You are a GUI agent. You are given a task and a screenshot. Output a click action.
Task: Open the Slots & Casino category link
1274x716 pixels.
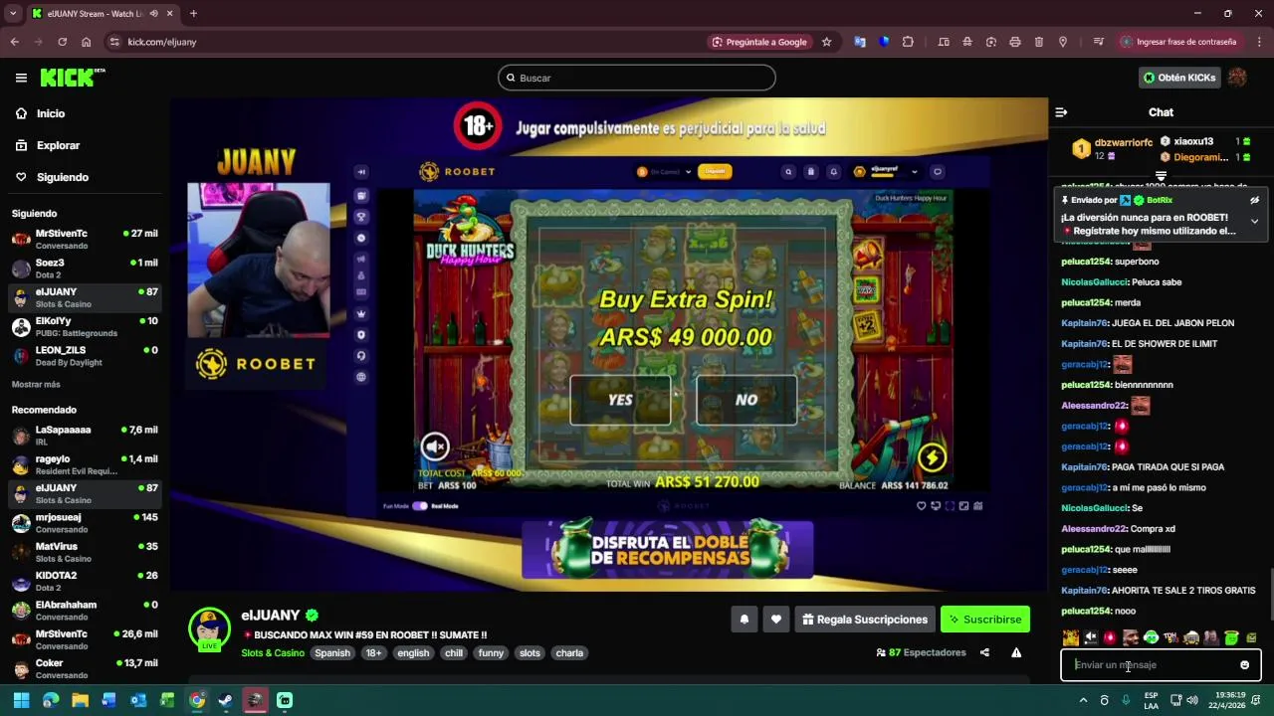tap(273, 653)
